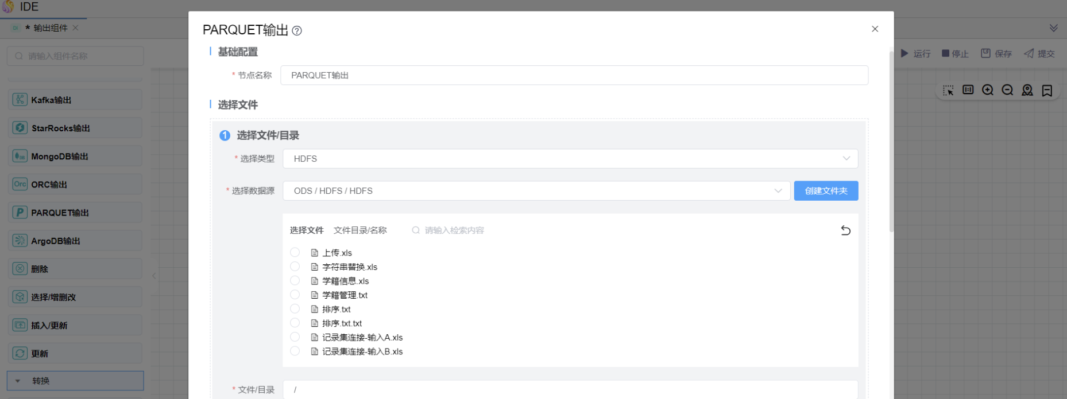Choose the 记录集连接-输入B.xls radio button
Viewport: 1067px width, 399px height.
pyautogui.click(x=295, y=351)
